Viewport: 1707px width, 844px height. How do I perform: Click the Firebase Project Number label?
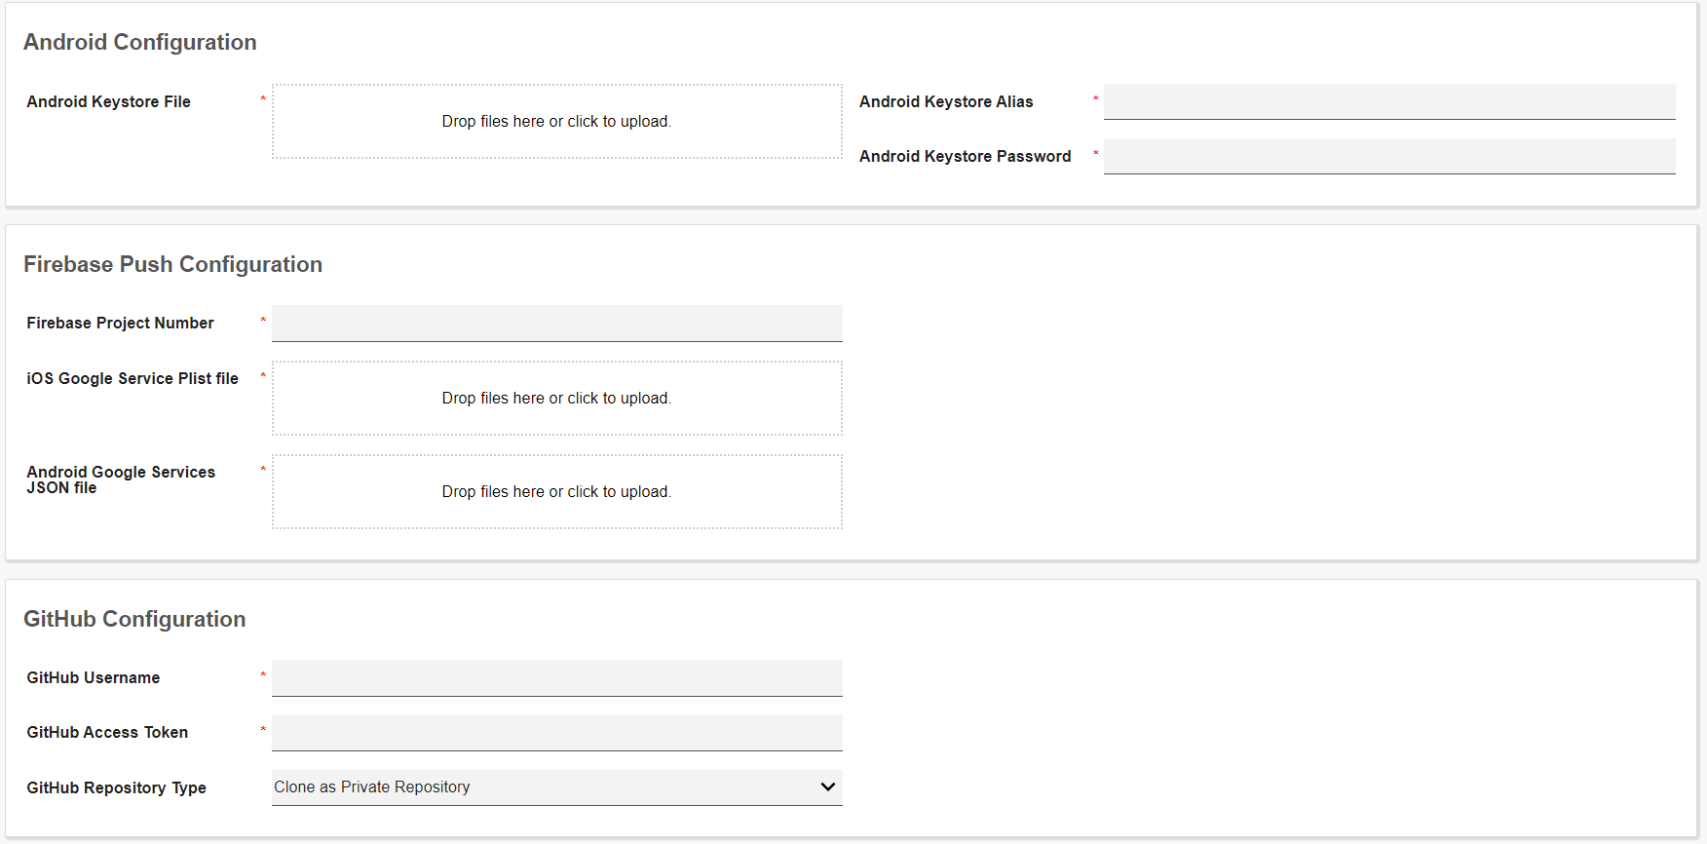120,323
